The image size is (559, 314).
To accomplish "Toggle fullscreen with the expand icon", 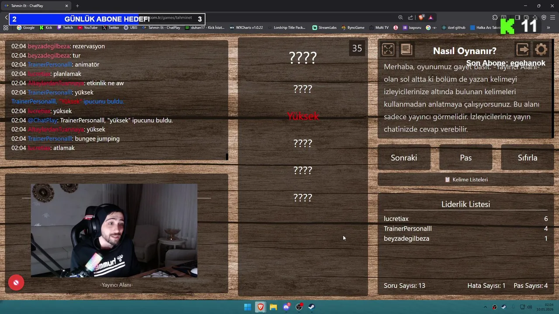I will [388, 49].
